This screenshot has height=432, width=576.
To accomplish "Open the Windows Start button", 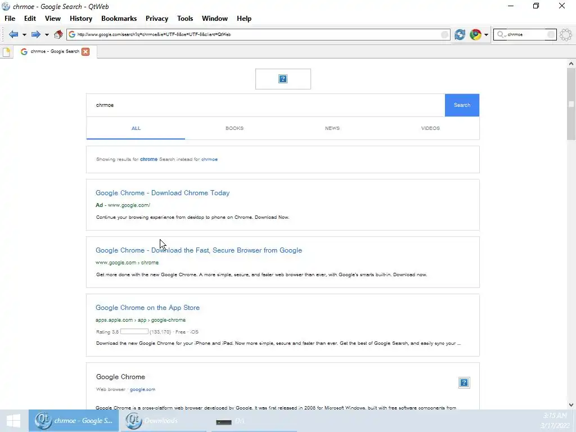I will coord(13,421).
